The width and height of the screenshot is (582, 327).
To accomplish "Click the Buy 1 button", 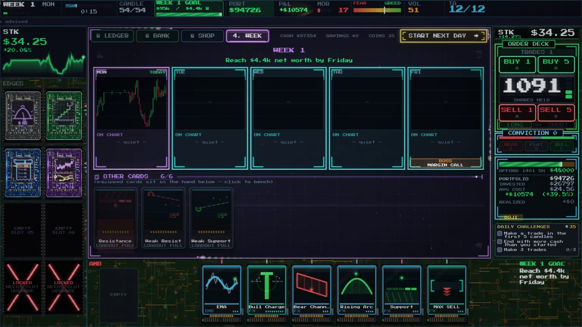I will coord(517,64).
